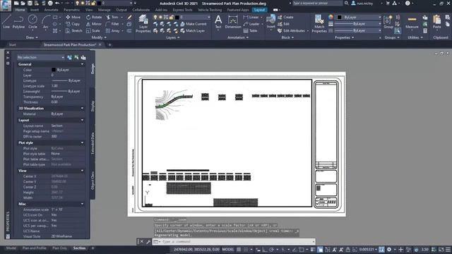
Task: Switch to Plan and Profile layout tab
Action: coord(35,248)
